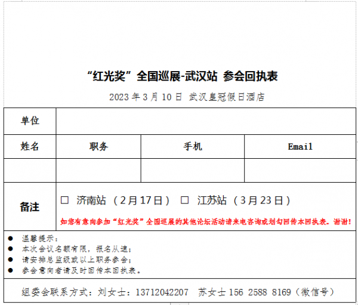
Task: Click the blank cell under 职务
Action: click(98, 170)
